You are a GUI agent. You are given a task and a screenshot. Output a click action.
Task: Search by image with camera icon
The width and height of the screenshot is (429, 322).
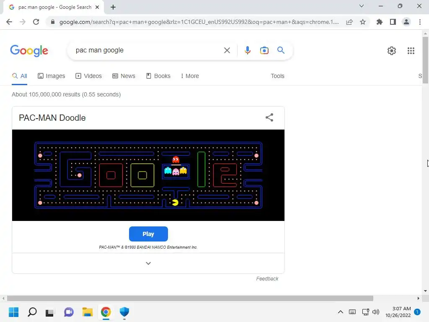pos(264,50)
